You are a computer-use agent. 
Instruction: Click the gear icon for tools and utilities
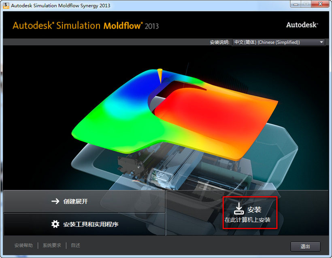pyautogui.click(x=55, y=224)
